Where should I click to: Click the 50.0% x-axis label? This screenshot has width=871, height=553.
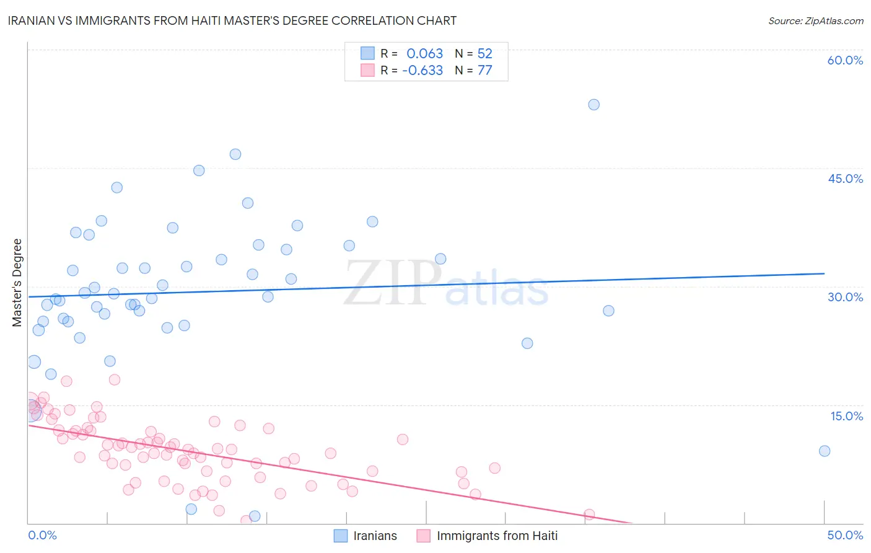845,535
